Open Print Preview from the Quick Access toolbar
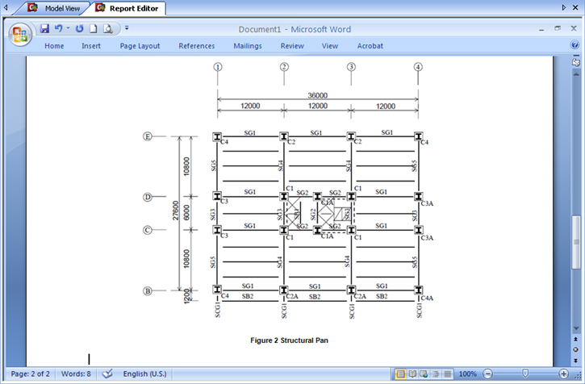The width and height of the screenshot is (585, 384). (107, 28)
